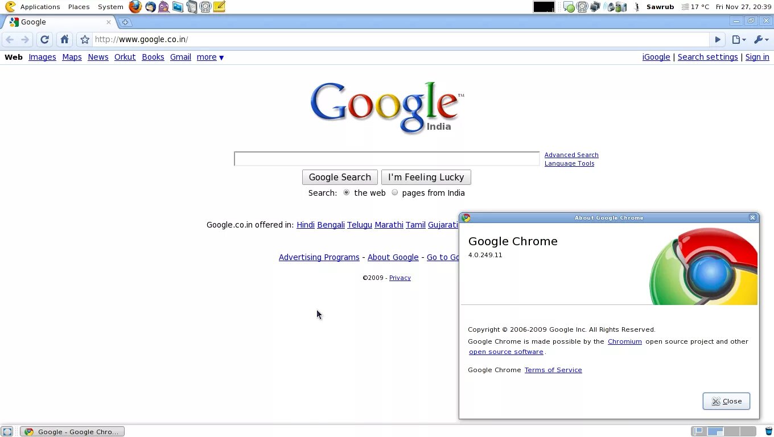Close the About Google Chrome dialog via Close button
Viewport: 774px width, 437px height.
tap(726, 401)
